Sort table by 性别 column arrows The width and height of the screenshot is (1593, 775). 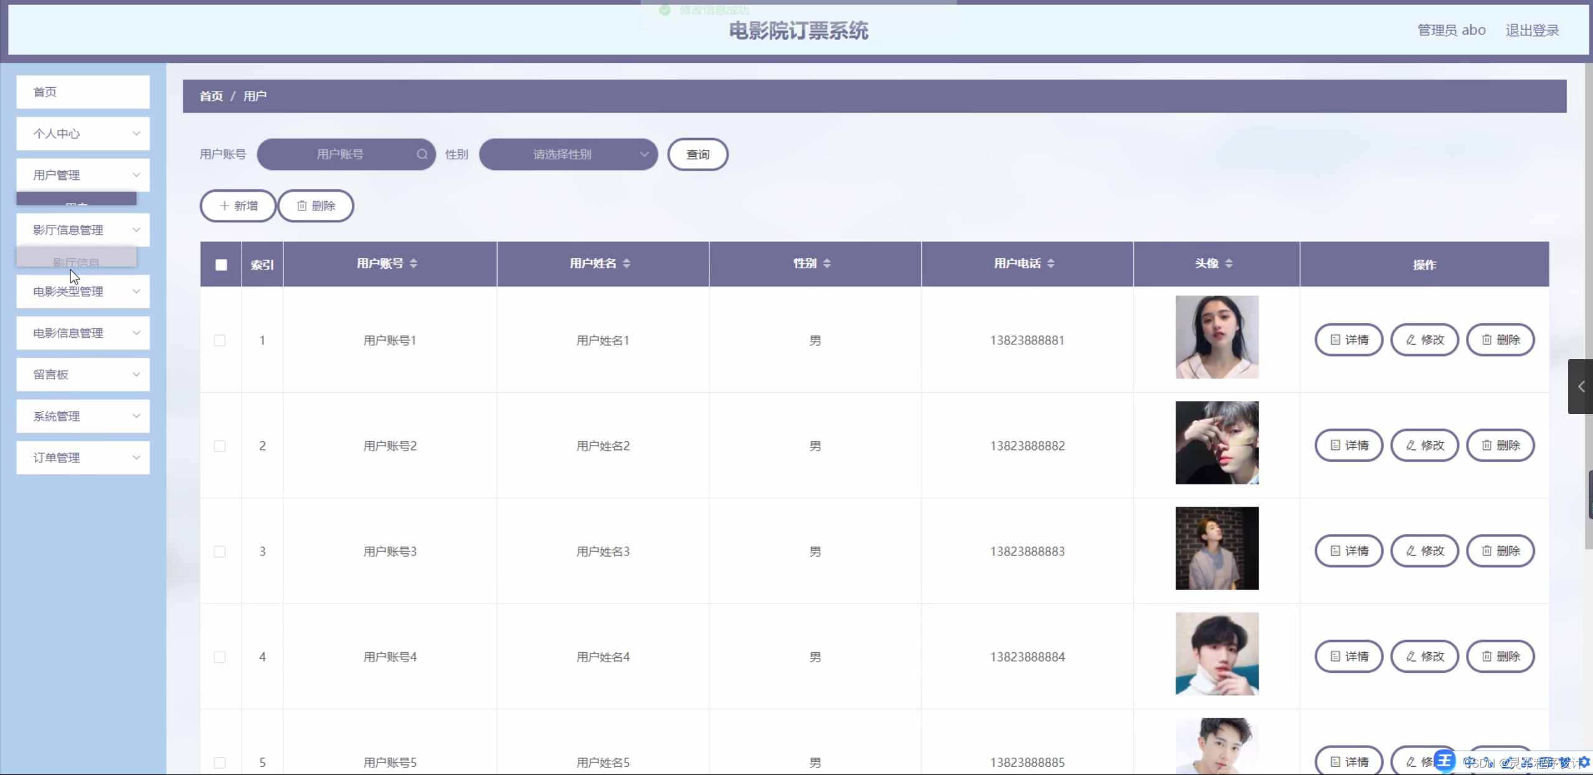point(827,263)
